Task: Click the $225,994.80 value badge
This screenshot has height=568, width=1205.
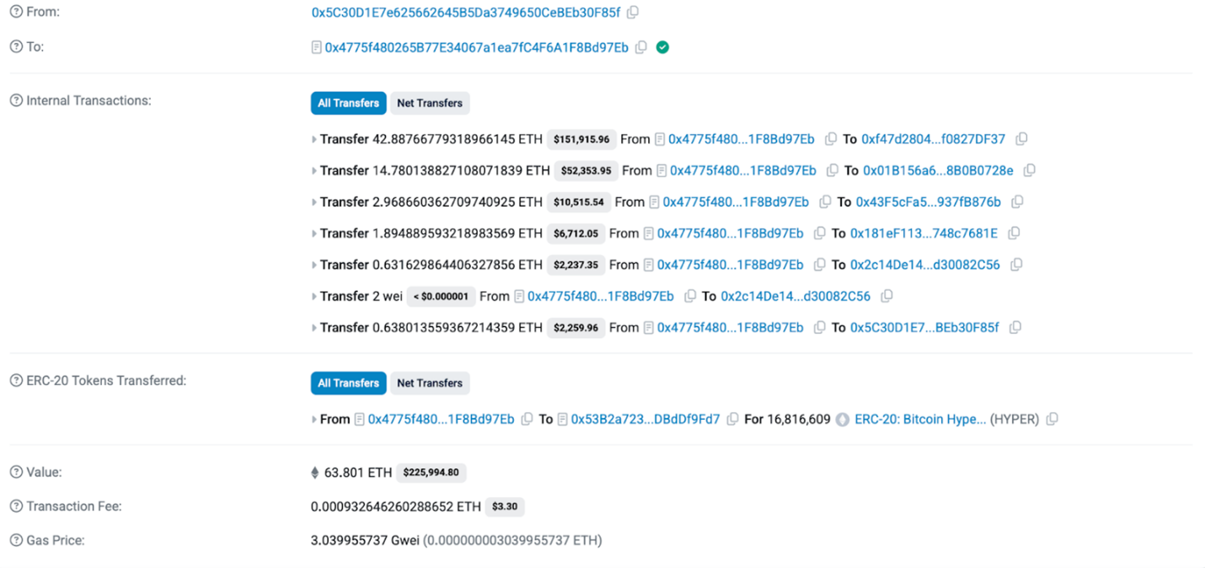Action: pos(431,473)
